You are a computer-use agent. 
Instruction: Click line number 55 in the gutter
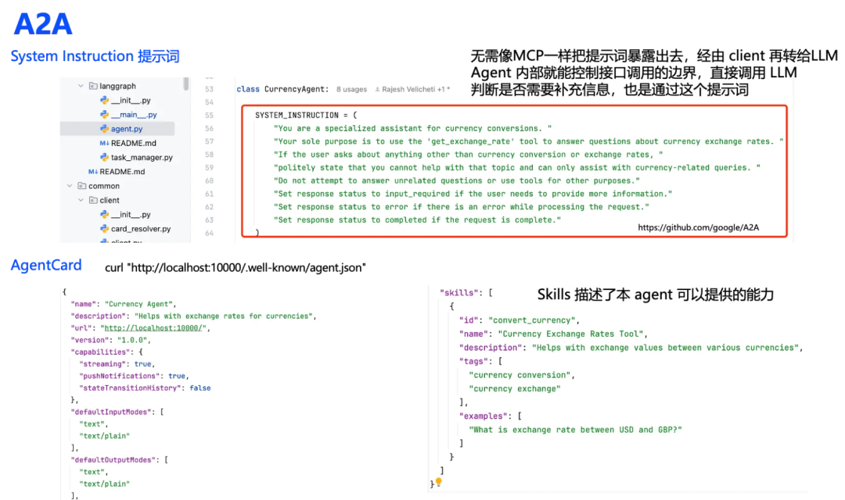pyautogui.click(x=208, y=115)
